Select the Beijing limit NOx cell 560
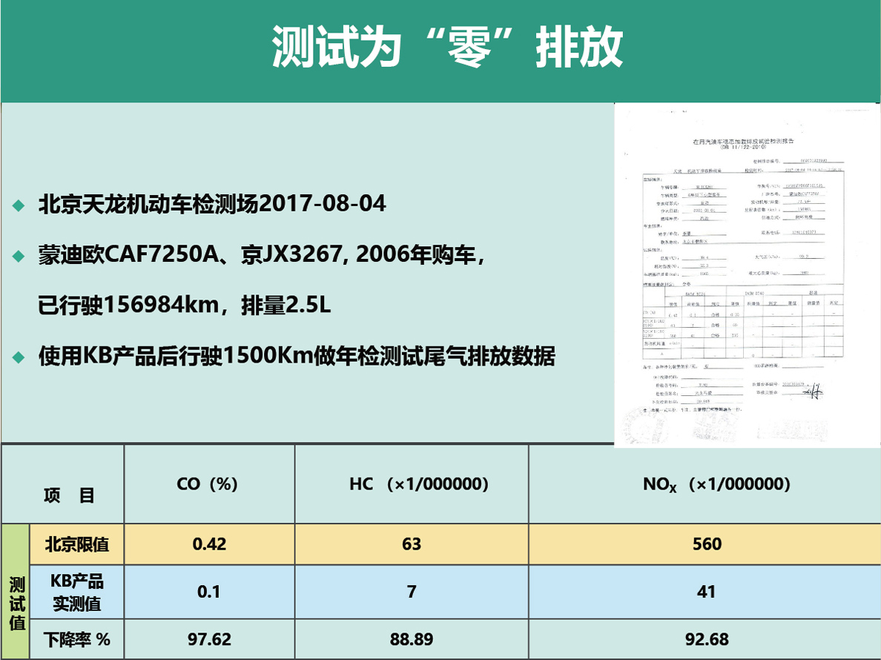The height and width of the screenshot is (660, 881). [705, 544]
